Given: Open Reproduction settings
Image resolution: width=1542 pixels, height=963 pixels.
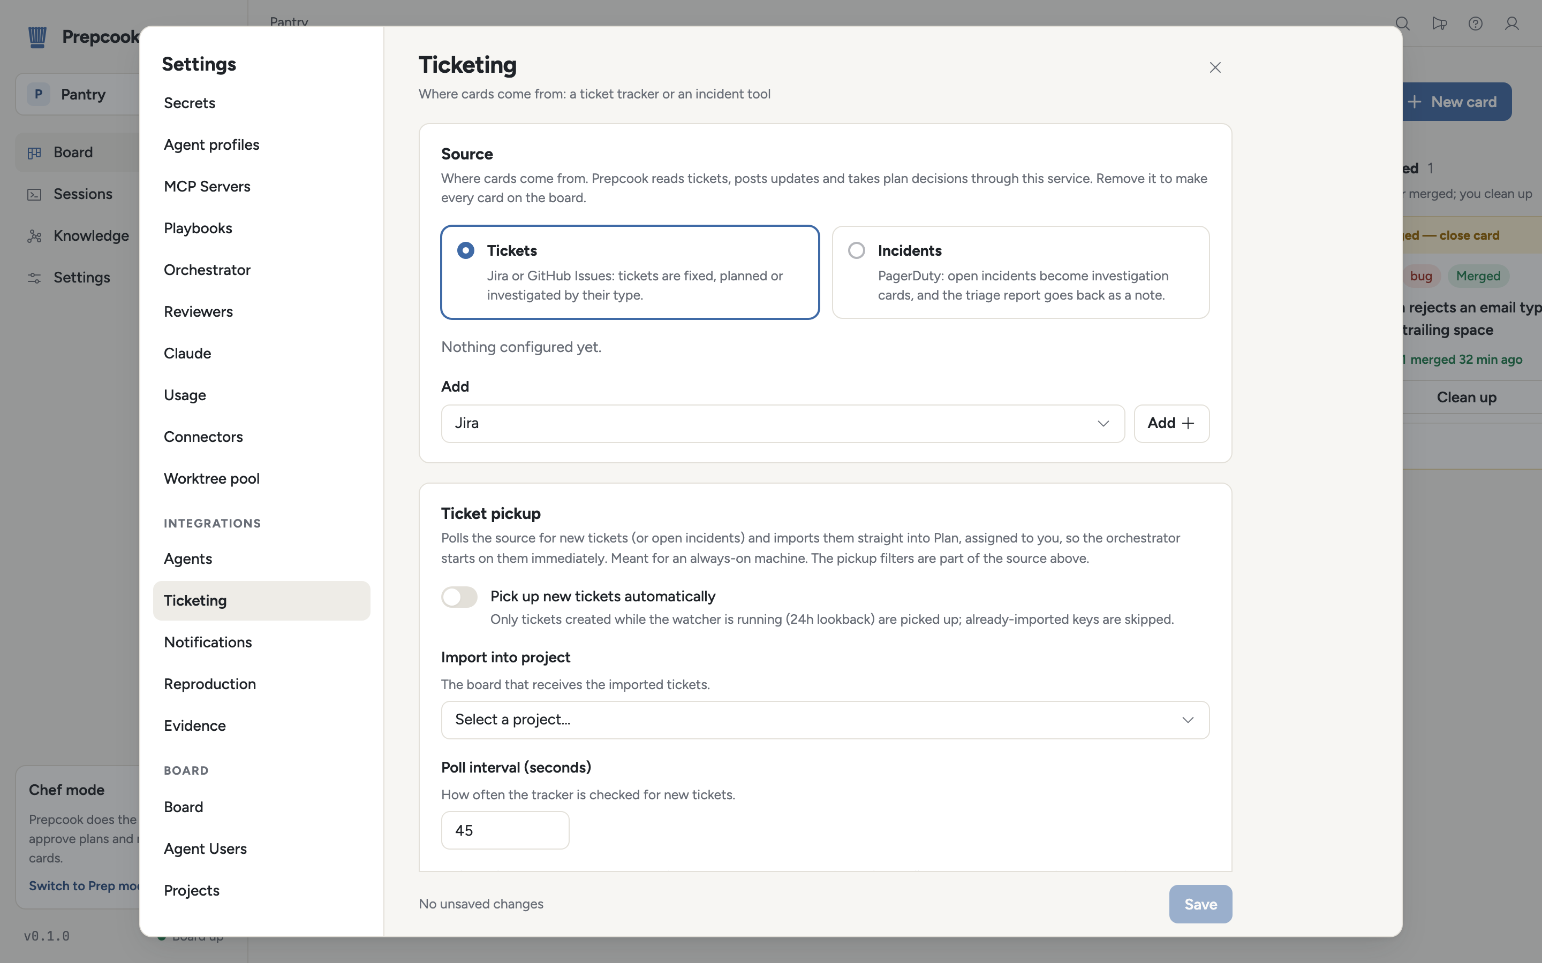Looking at the screenshot, I should click(261, 684).
